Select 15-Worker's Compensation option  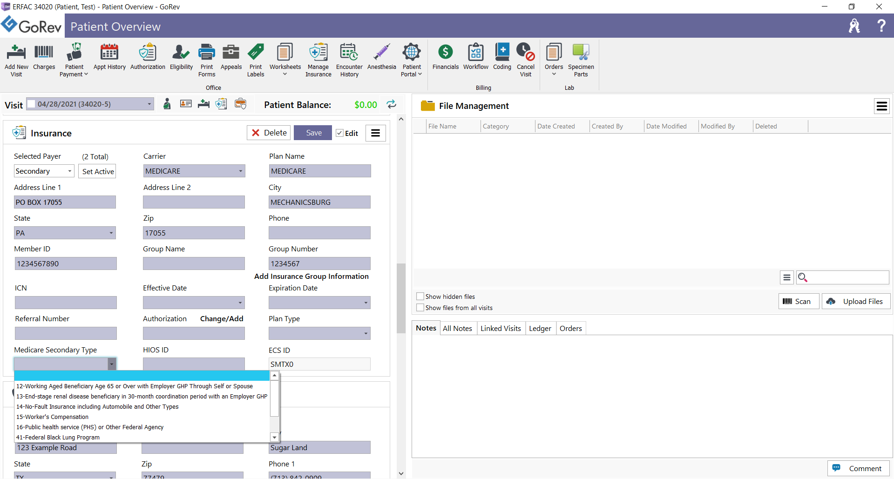tap(142, 417)
